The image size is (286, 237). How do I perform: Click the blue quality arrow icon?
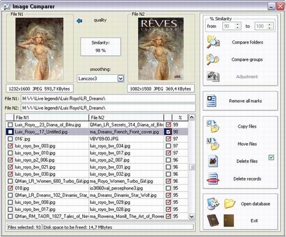pyautogui.click(x=80, y=21)
